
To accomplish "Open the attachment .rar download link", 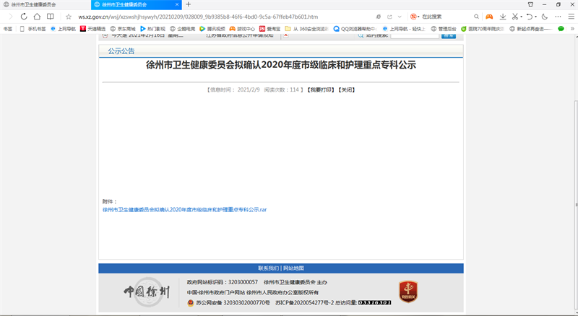I will [x=185, y=210].
